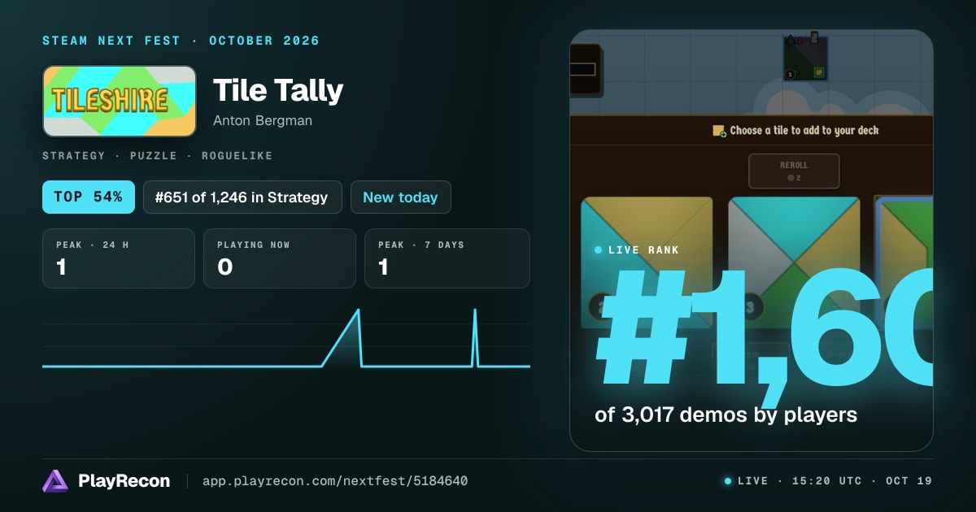The image size is (976, 512).
Task: Click the PUZZLE genre tag
Action: click(x=153, y=155)
